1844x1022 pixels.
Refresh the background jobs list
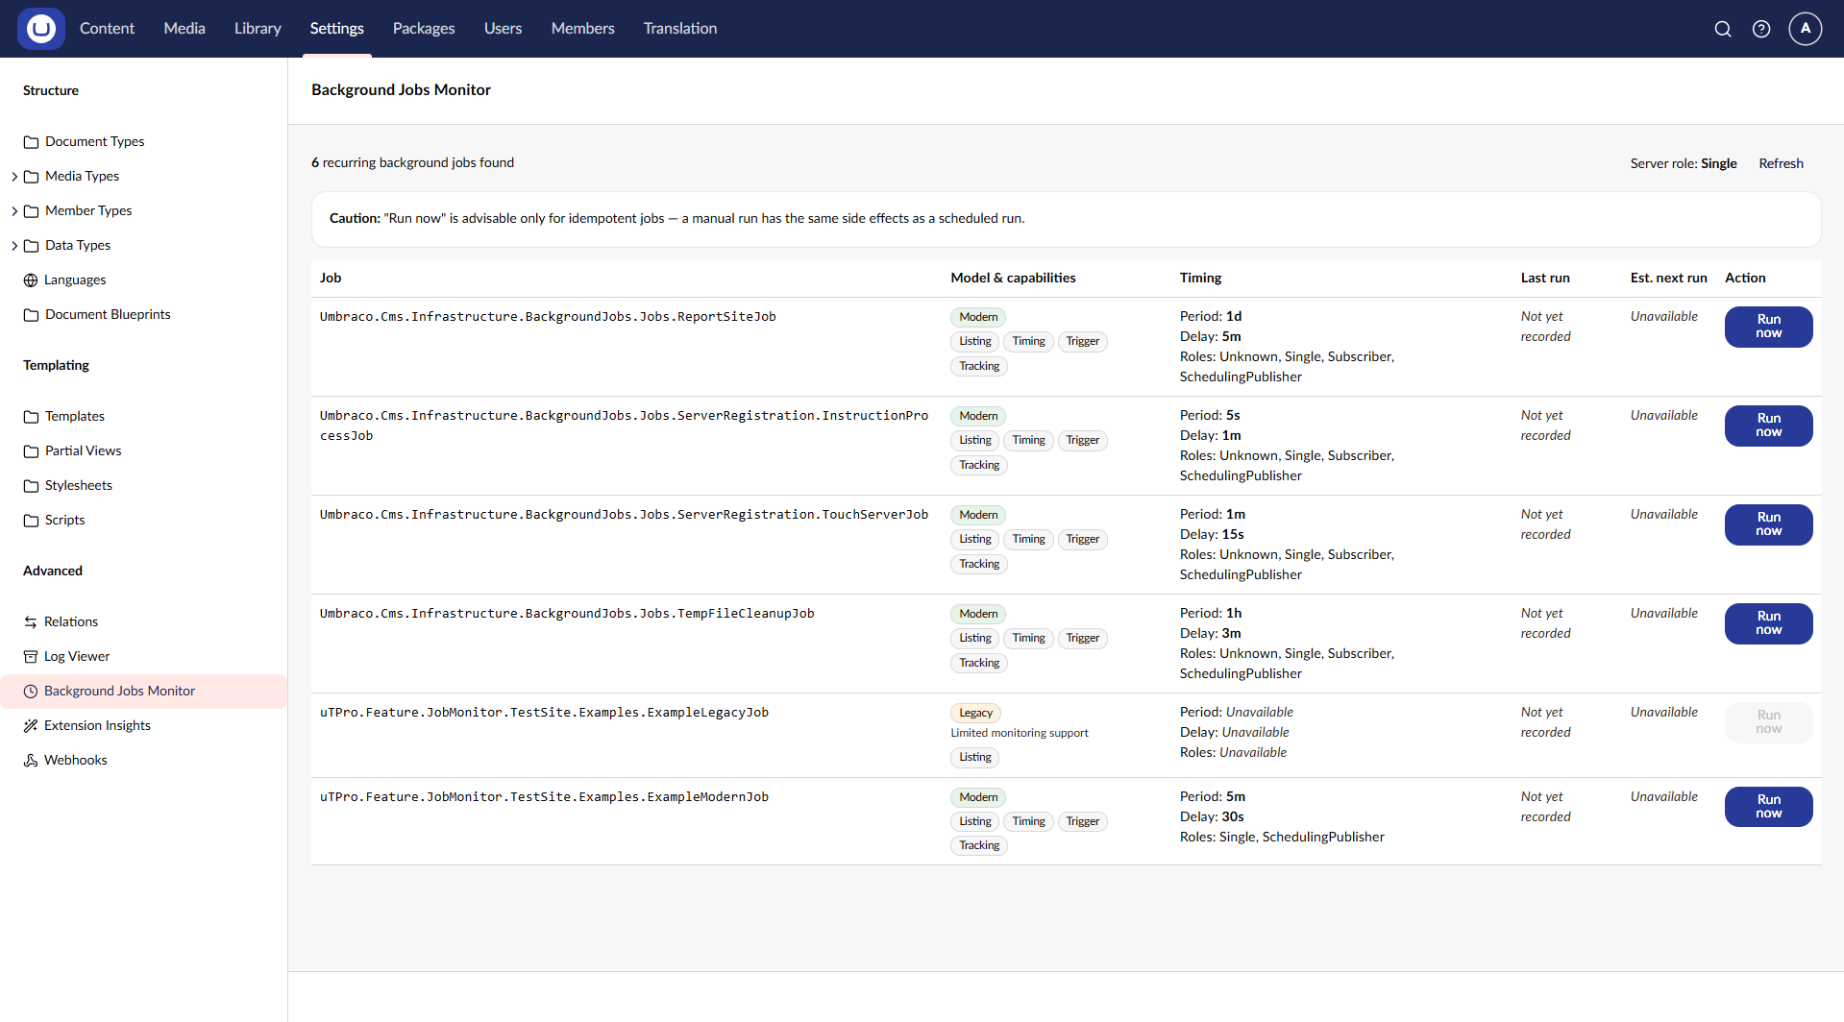[x=1781, y=163]
